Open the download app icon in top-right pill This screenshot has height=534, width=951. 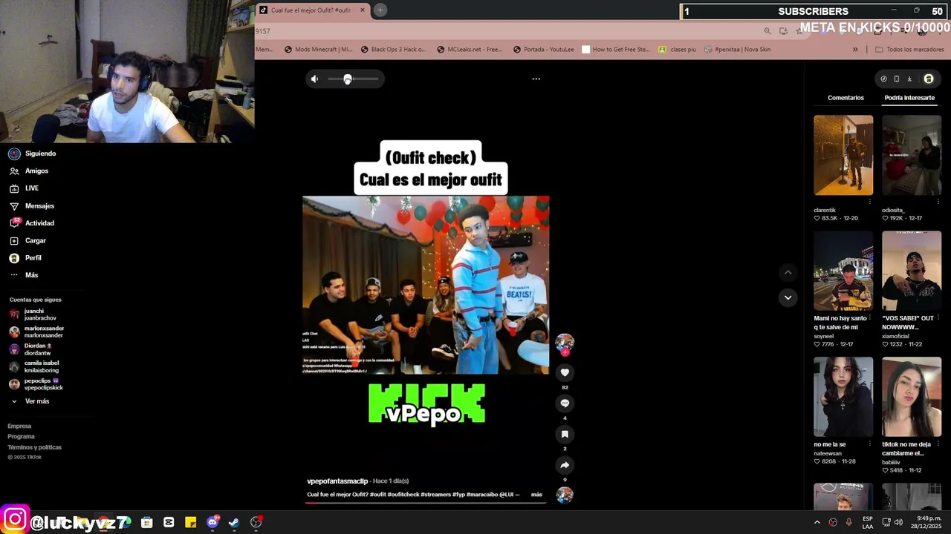coord(909,79)
